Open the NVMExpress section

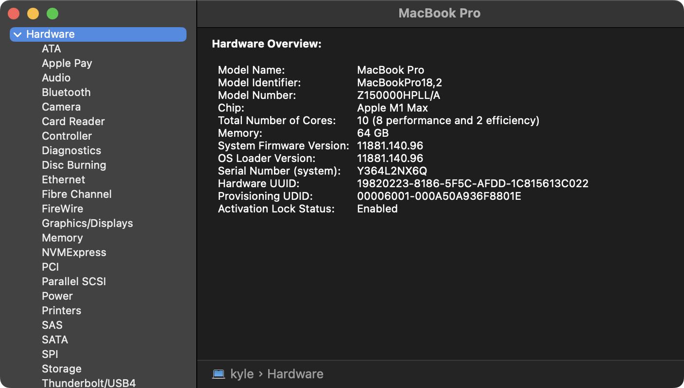pos(74,253)
